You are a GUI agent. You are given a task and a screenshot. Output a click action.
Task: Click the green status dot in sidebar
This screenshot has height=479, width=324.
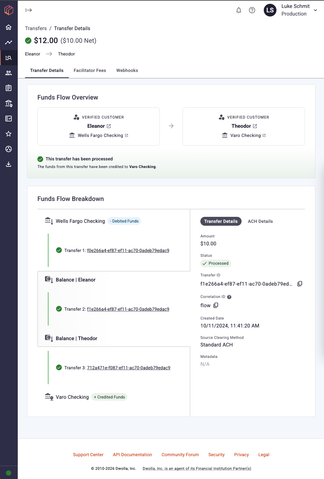[x=9, y=473]
